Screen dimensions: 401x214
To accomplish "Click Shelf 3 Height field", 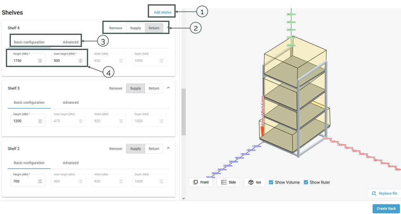I will pos(28,120).
